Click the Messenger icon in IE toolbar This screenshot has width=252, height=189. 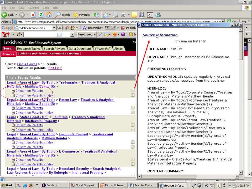pos(158,15)
